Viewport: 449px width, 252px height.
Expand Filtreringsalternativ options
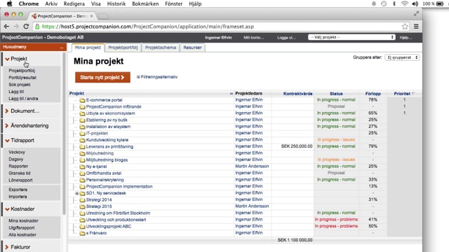pyautogui.click(x=157, y=77)
